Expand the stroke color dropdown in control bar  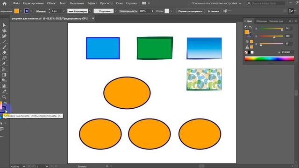point(31,11)
